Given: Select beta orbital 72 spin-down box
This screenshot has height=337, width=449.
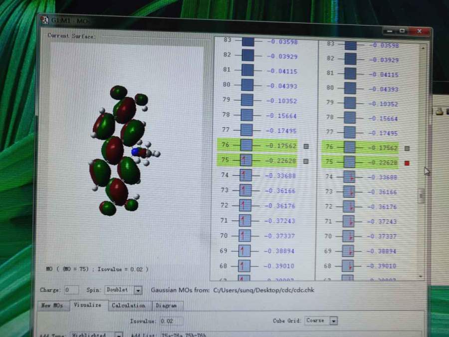Looking at the screenshot, I should pyautogui.click(x=349, y=206).
